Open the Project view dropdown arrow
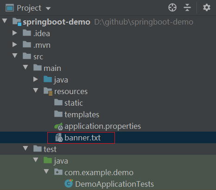The height and width of the screenshot is (190, 216). pyautogui.click(x=48, y=8)
